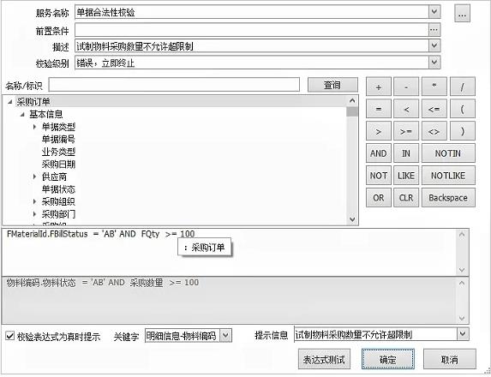Click the 采购订单 tooltip popup
This screenshot has width=491, height=377.
[205, 248]
